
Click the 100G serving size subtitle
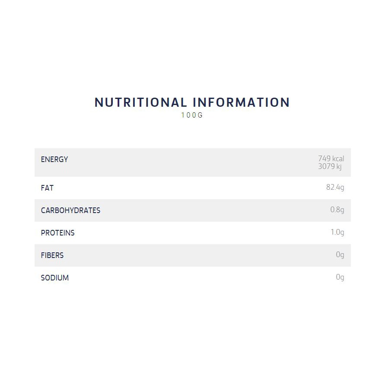click(x=192, y=115)
